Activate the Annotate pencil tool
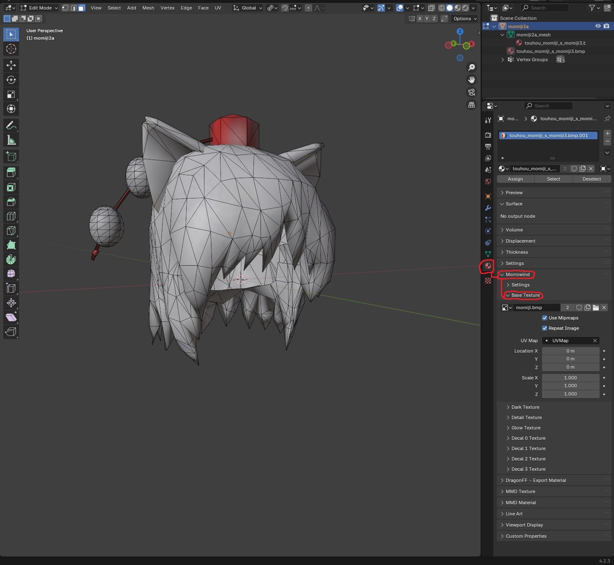This screenshot has height=565, width=614. [x=11, y=126]
